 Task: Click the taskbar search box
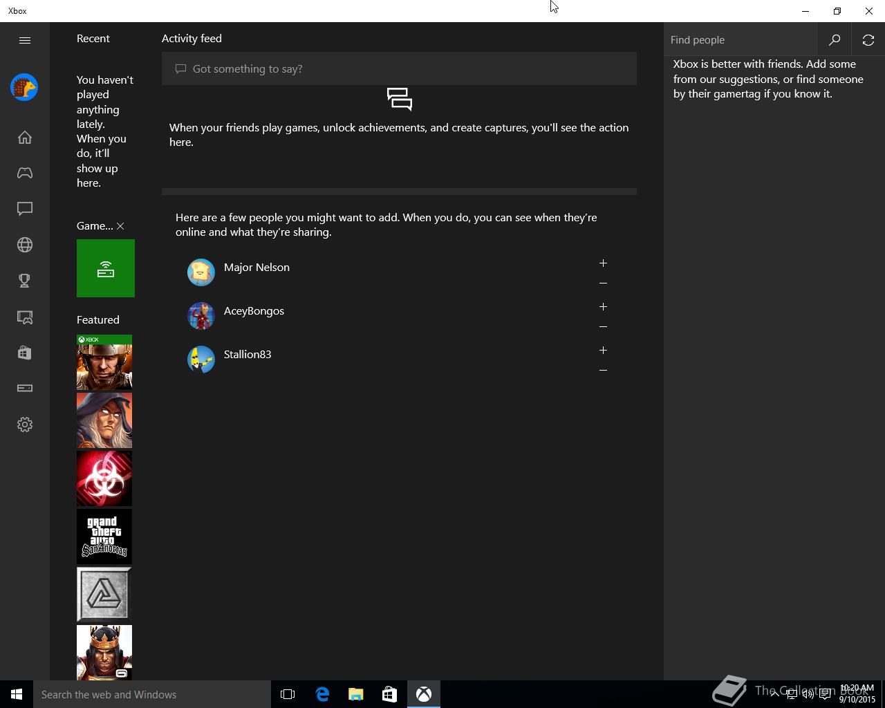(152, 694)
